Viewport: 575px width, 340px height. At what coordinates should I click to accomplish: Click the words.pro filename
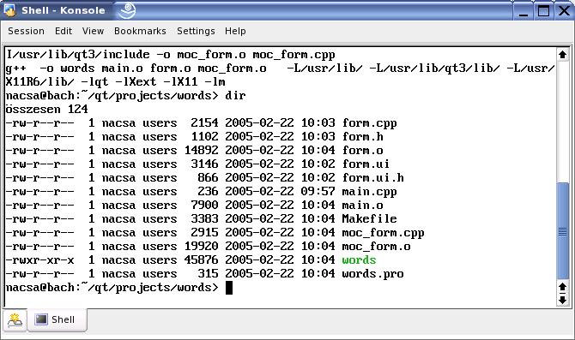tap(373, 274)
